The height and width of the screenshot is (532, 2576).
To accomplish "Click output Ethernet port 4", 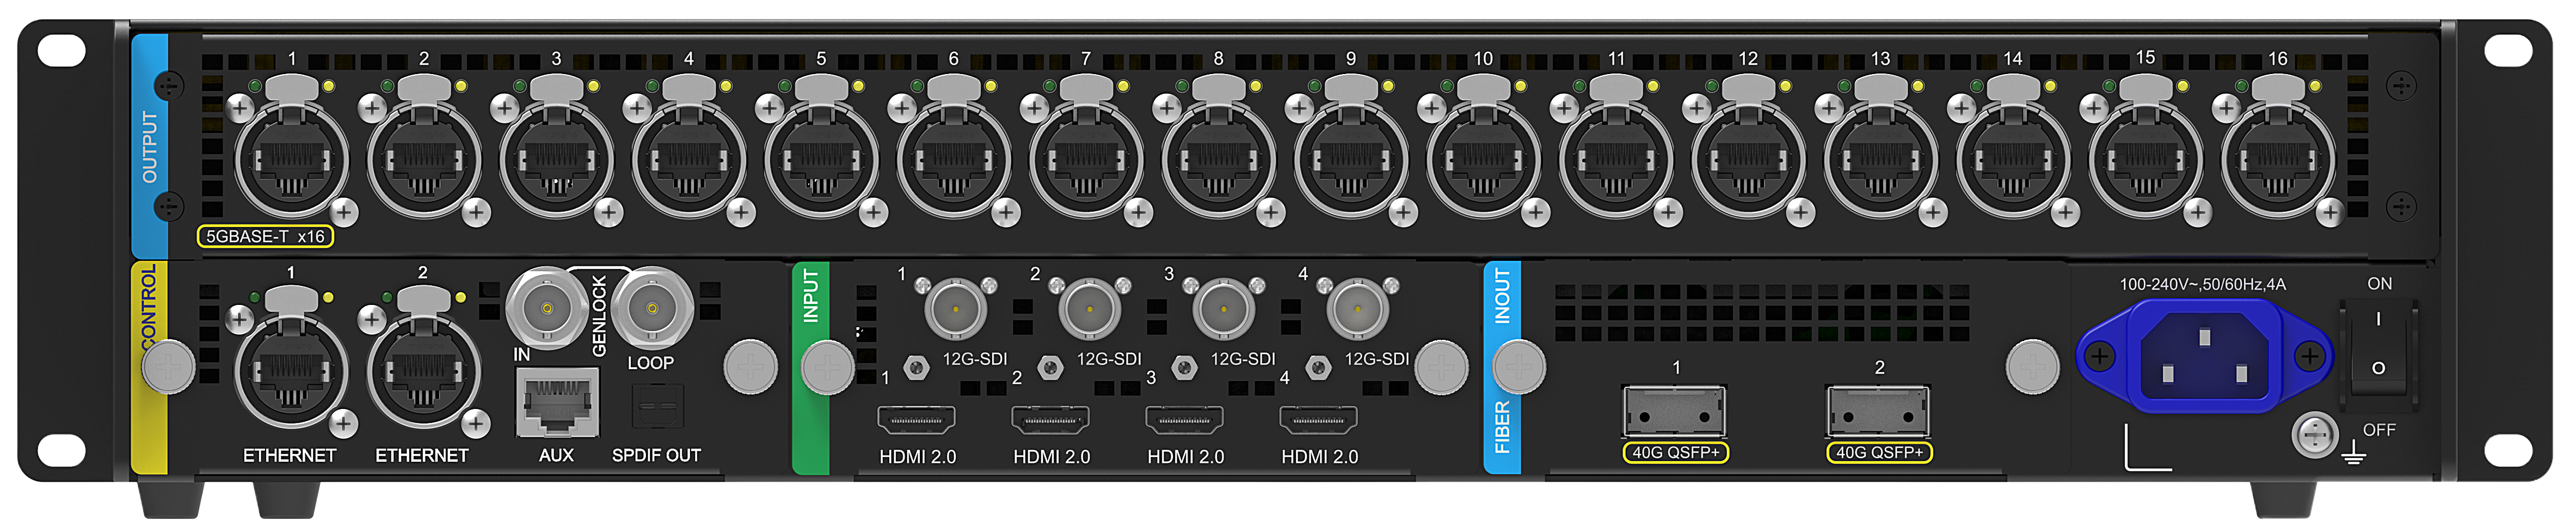I will 689,160.
